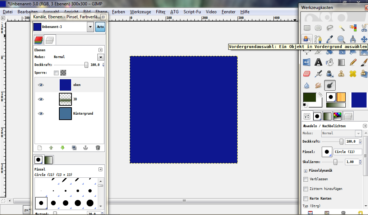Select the Dodge/Burn tool
Viewport: 368px width, 215px height.
click(330, 85)
